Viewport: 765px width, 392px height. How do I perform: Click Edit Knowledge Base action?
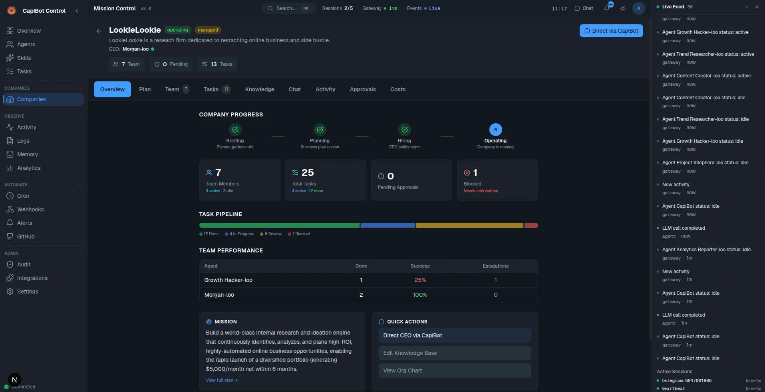click(x=455, y=353)
